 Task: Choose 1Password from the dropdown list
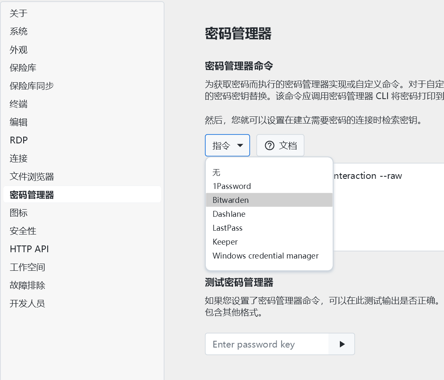(x=269, y=186)
